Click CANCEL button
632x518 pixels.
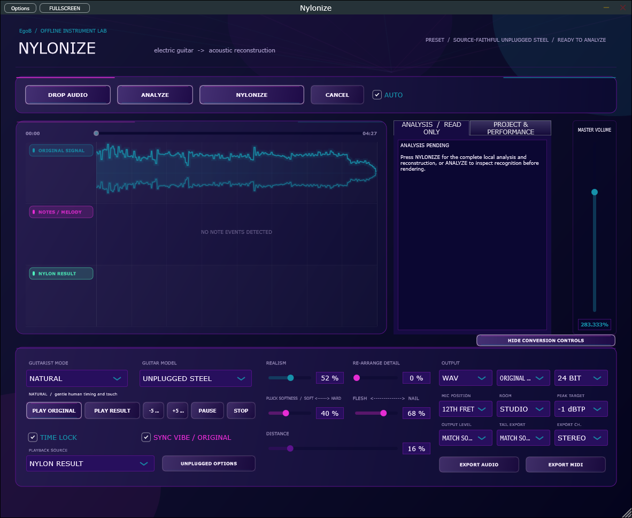[x=337, y=95]
